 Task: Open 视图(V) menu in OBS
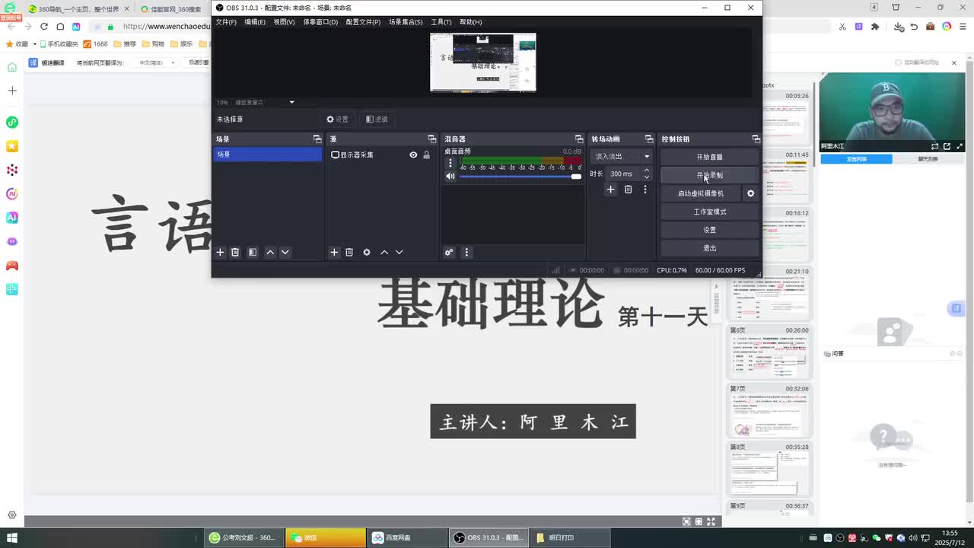284,22
